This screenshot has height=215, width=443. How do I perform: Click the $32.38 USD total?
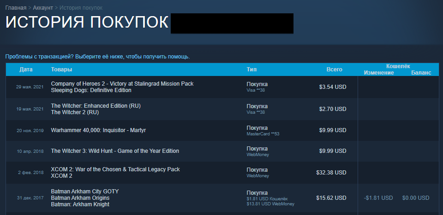[331, 172]
